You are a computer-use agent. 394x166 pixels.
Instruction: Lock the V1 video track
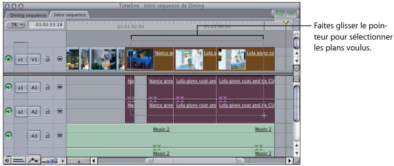(x=48, y=59)
